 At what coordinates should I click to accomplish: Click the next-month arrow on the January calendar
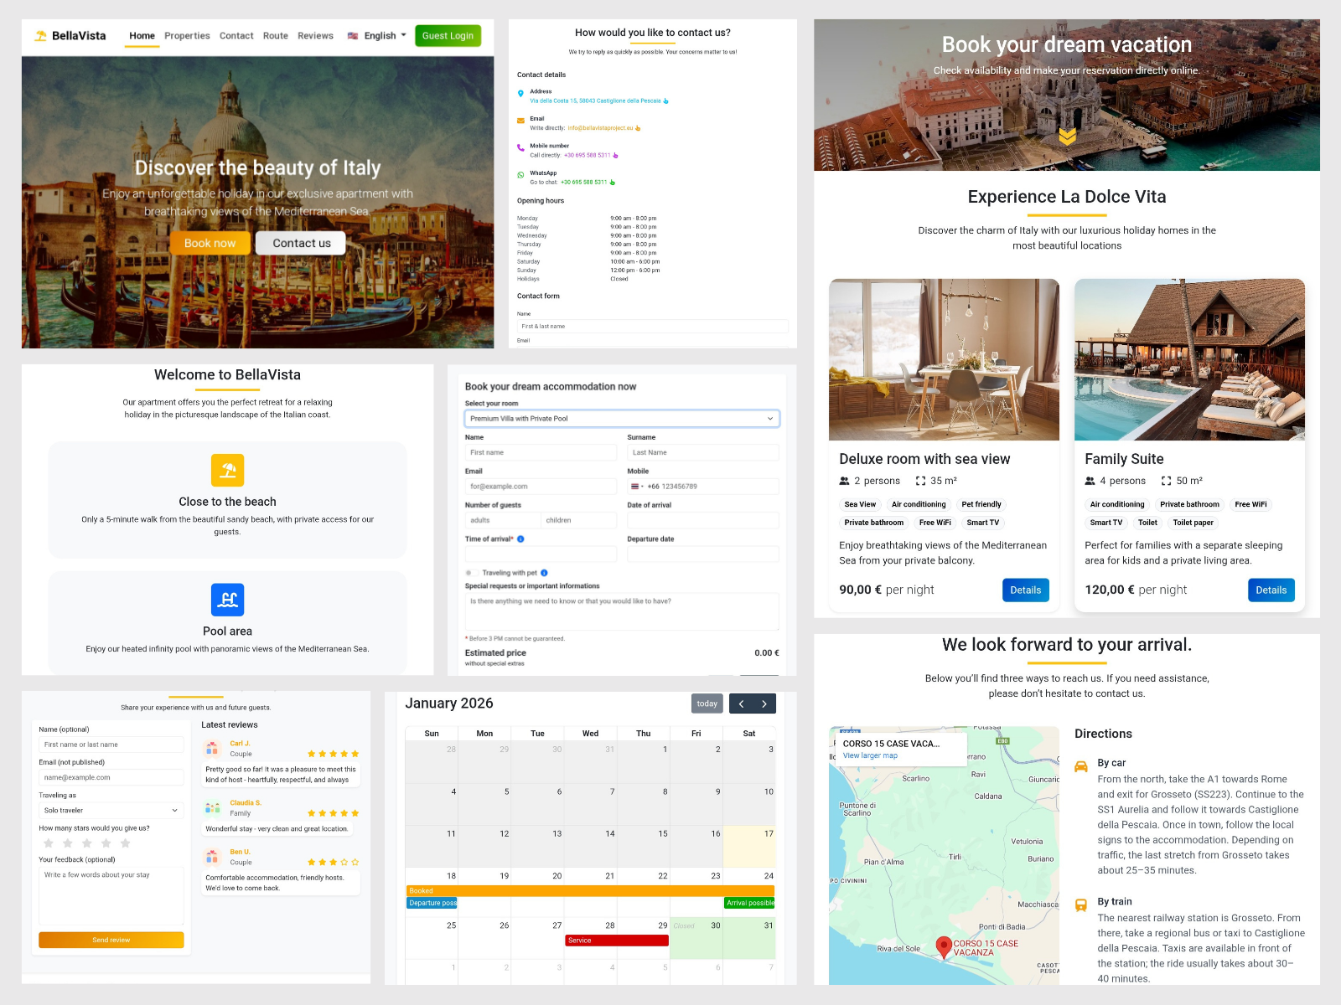765,703
